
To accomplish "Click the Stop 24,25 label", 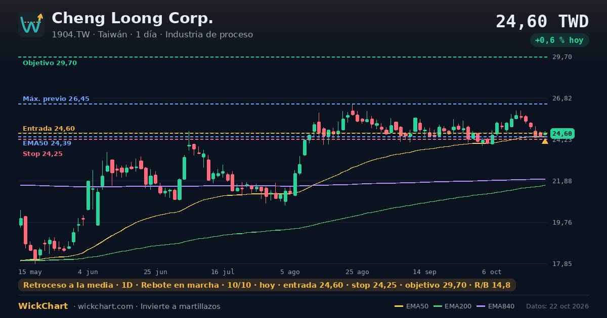I will pyautogui.click(x=42, y=154).
